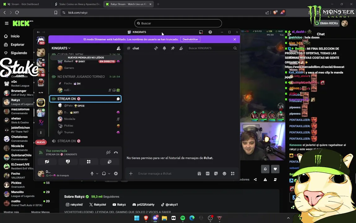Click Mostrar Menos in Kick sidebar

(x=40, y=212)
